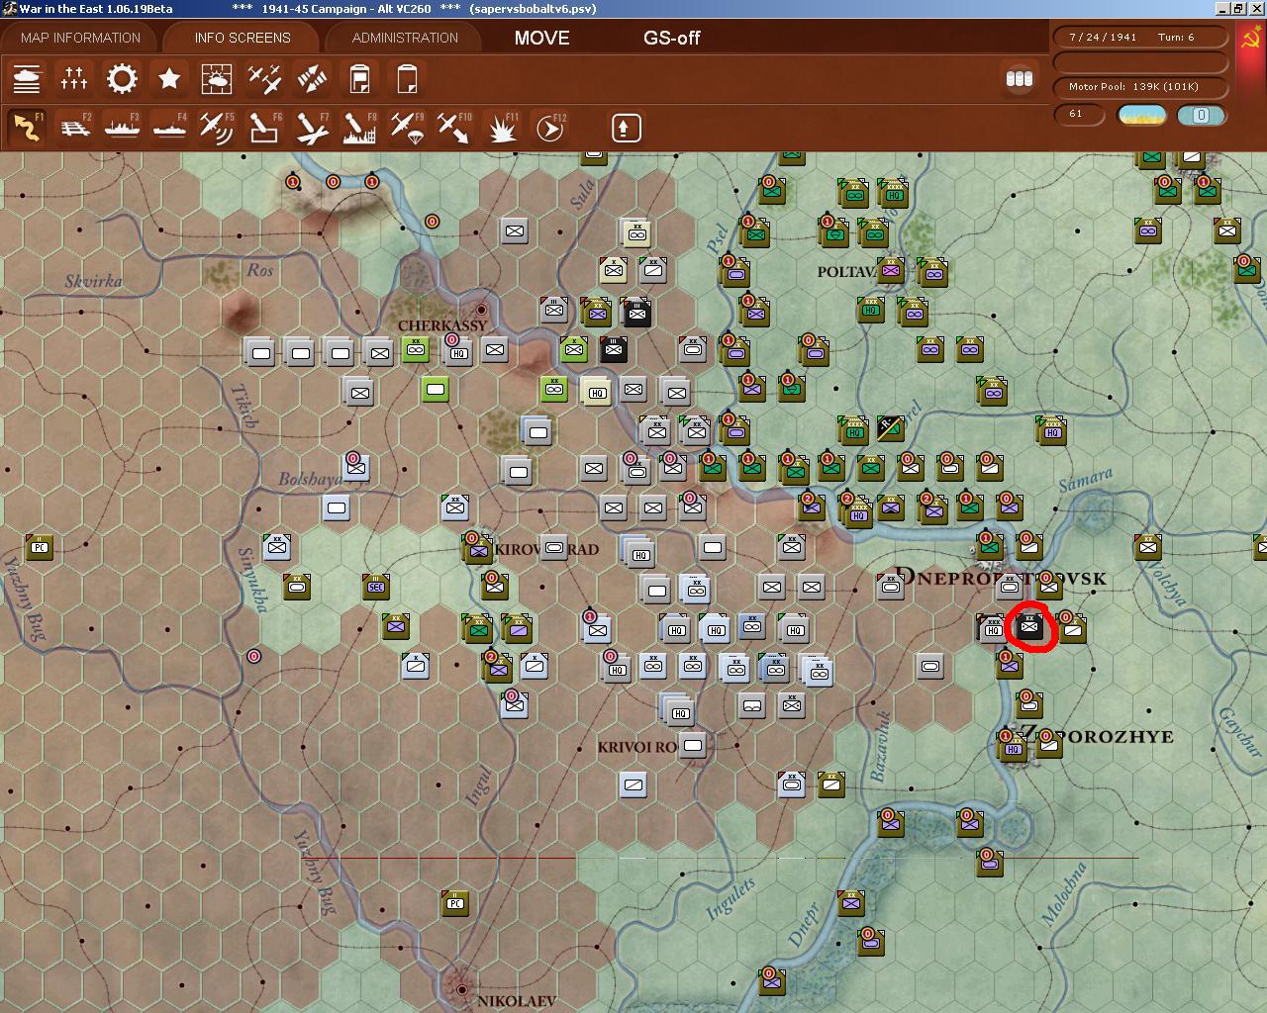Open the Air Doctrine planes icon

tap(264, 78)
